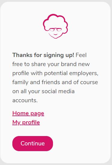Select the word 'Home' in the link
Image resolution: width=112 pixels, height=165 pixels.
point(20,113)
